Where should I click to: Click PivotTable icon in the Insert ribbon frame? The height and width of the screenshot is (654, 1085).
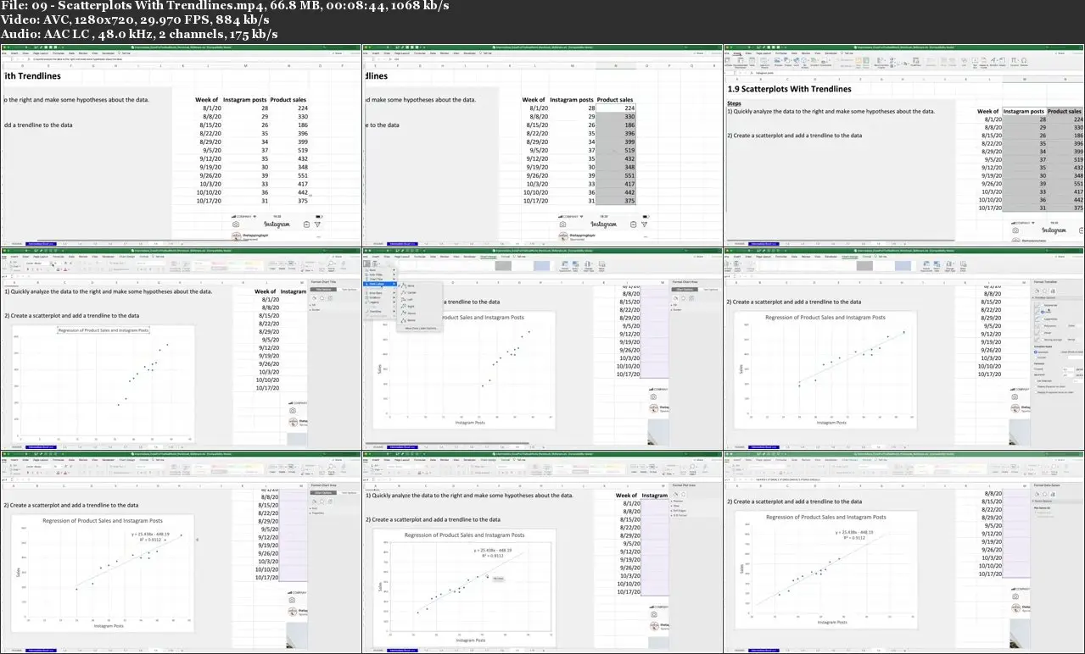coord(727,61)
